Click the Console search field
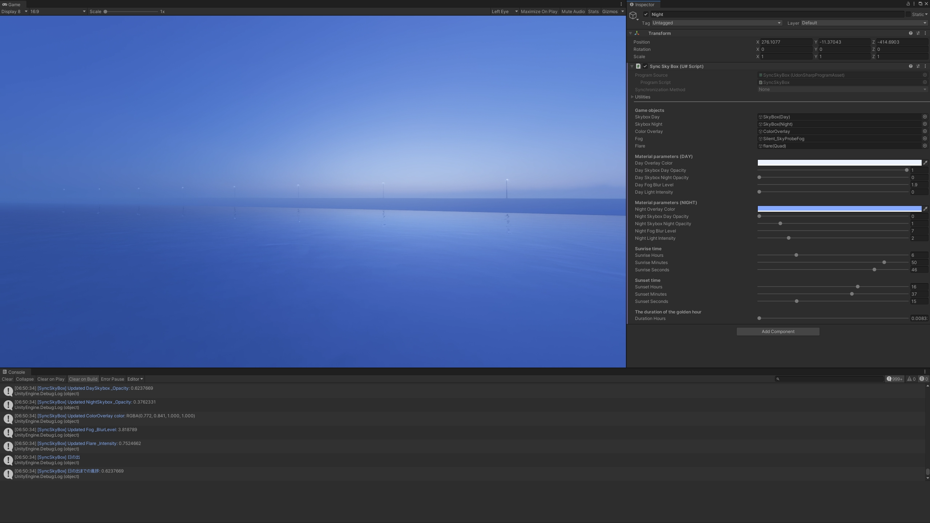 [829, 379]
